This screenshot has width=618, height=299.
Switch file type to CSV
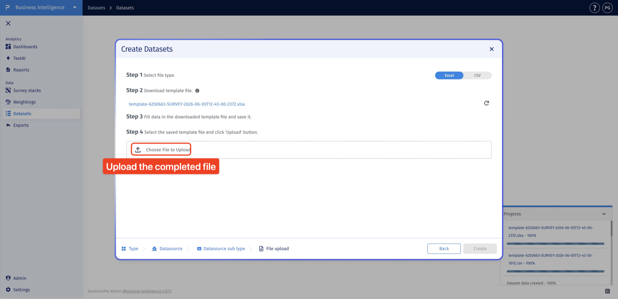pyautogui.click(x=478, y=75)
